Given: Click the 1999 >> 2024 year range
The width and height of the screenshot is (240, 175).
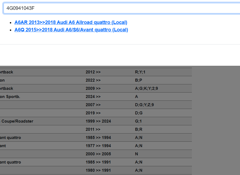Looking at the screenshot, I should (x=98, y=121).
